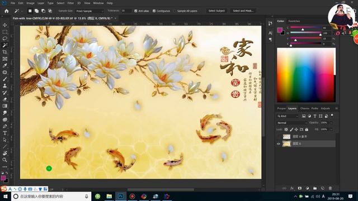
Task: Open the File menu
Action: click(13, 3)
